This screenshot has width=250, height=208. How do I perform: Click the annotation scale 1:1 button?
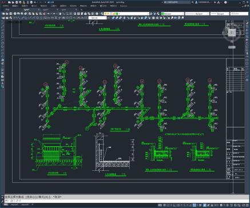coord(216,205)
